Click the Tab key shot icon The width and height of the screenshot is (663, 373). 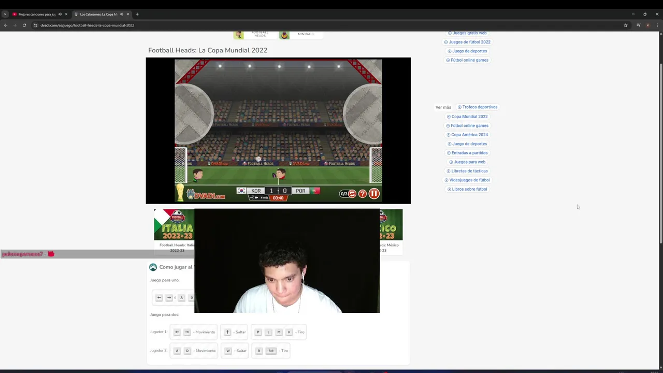tap(271, 351)
